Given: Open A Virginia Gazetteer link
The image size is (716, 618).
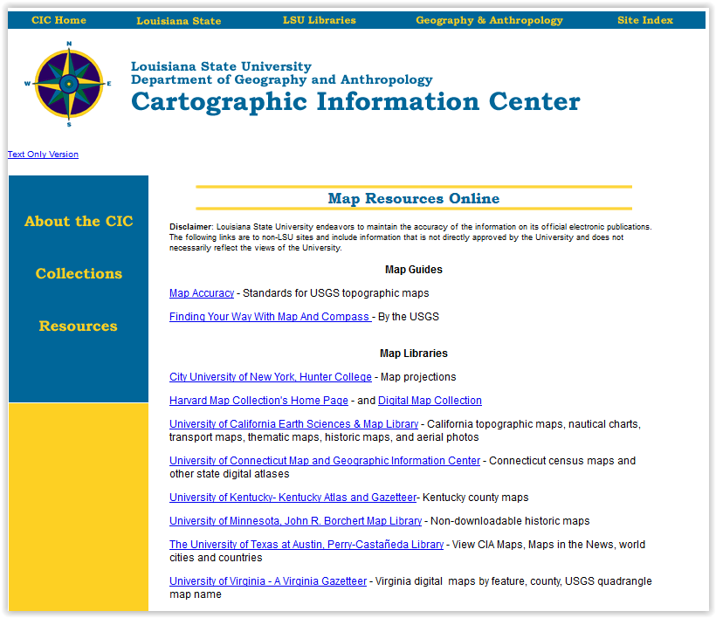Looking at the screenshot, I should (x=268, y=581).
